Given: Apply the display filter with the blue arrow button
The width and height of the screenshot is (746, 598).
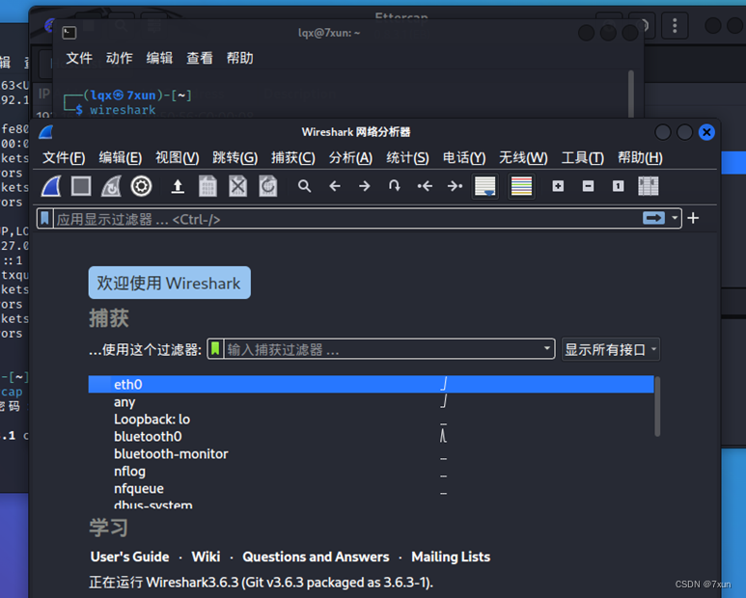Looking at the screenshot, I should click(x=653, y=218).
